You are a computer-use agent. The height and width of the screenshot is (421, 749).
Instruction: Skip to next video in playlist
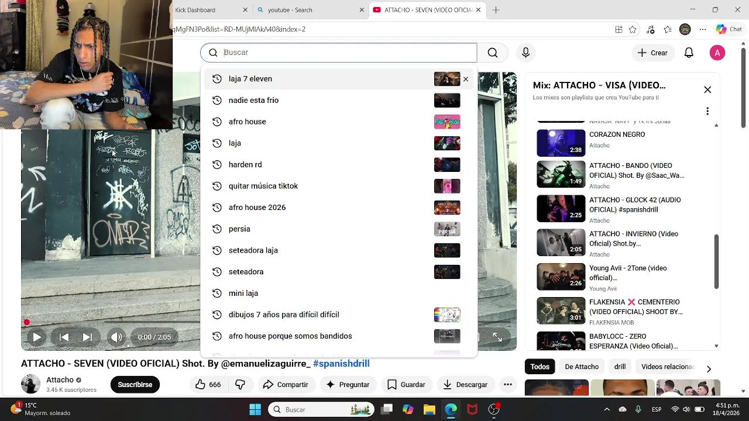point(87,337)
